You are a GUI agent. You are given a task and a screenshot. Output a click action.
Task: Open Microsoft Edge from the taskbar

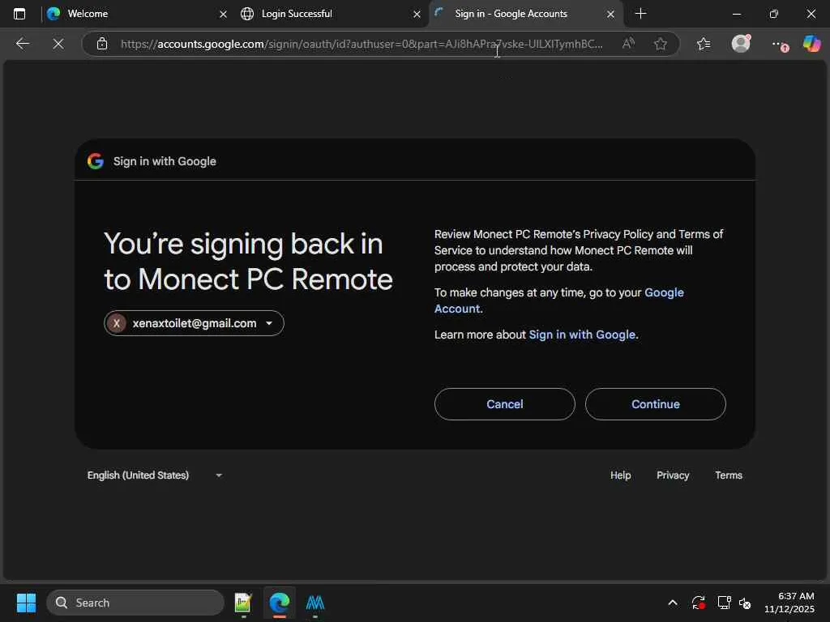pyautogui.click(x=279, y=603)
